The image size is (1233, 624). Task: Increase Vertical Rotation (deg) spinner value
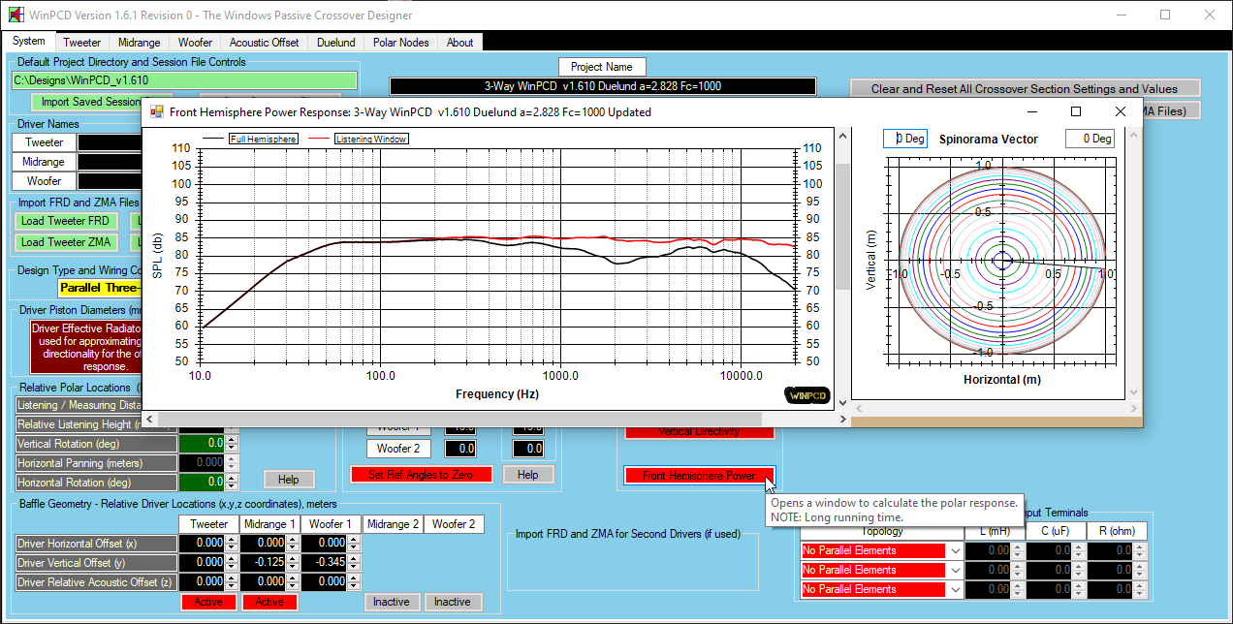(232, 439)
